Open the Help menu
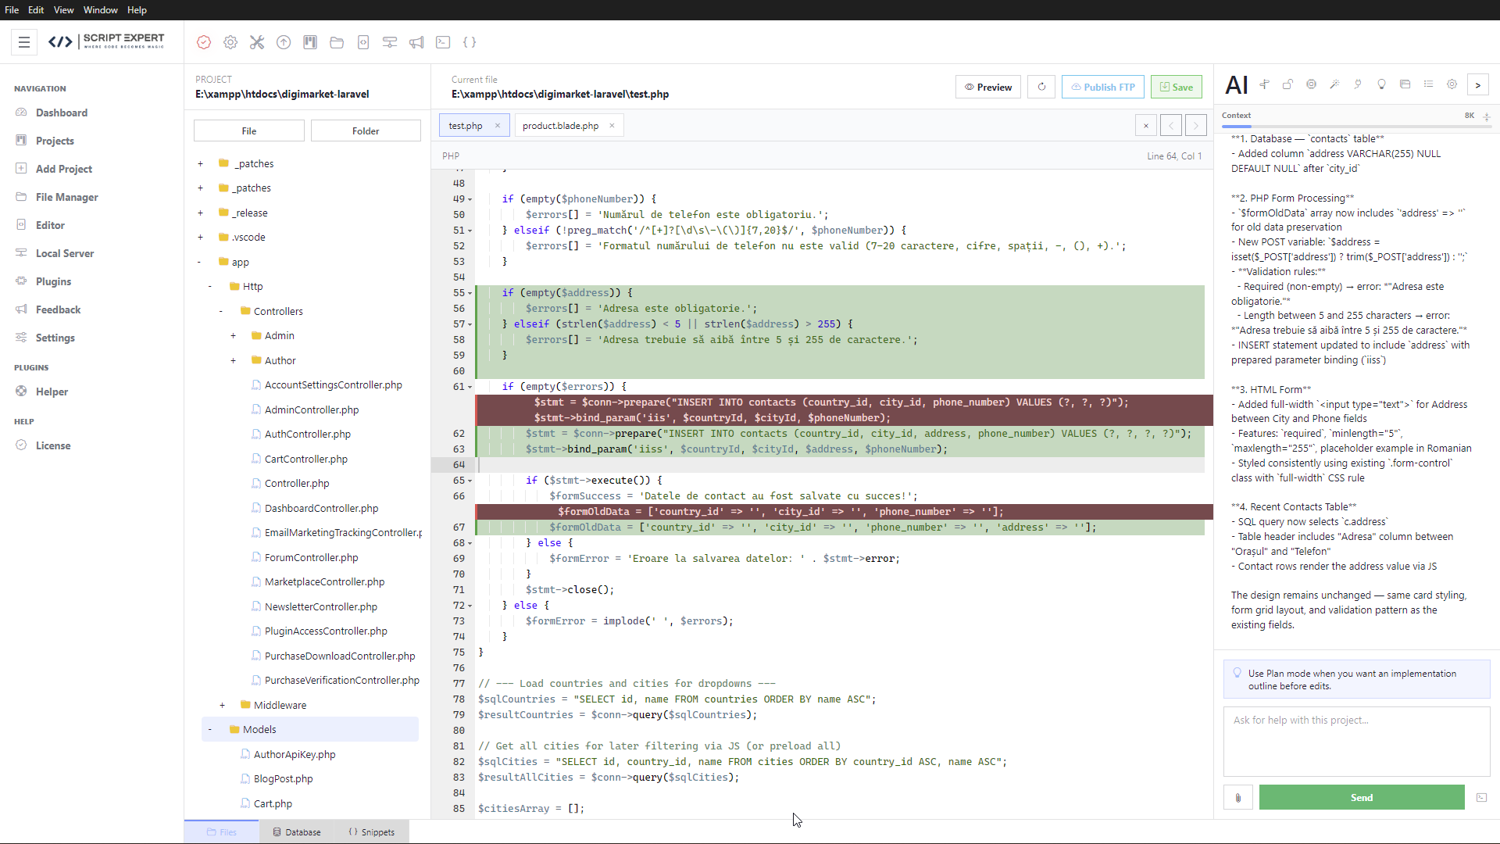 point(137,10)
